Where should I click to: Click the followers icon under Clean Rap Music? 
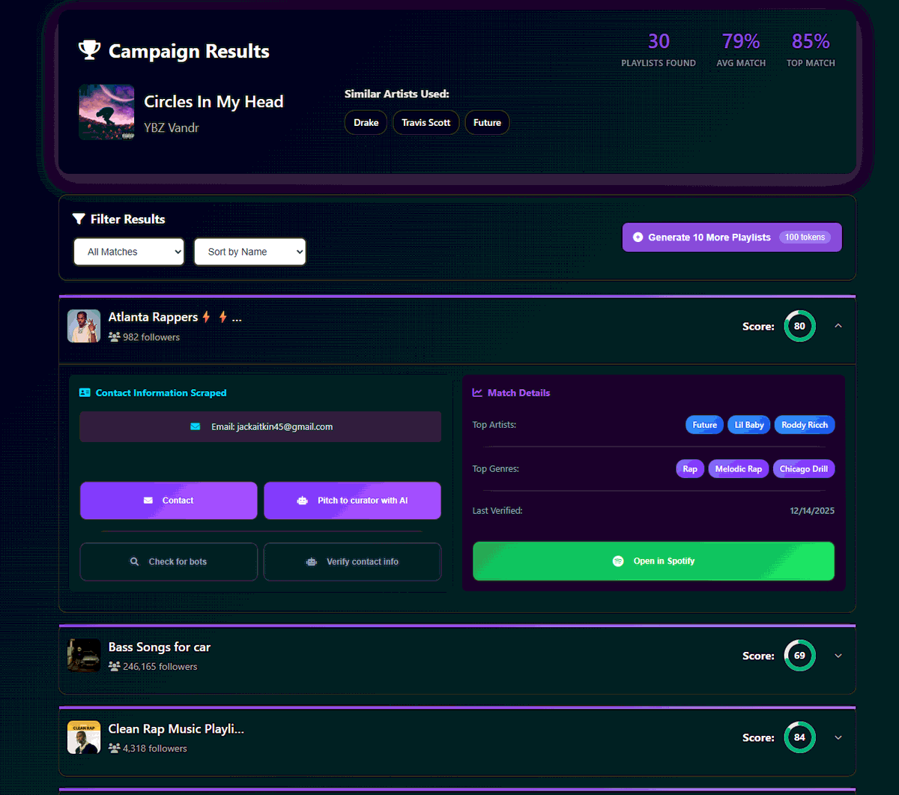click(x=114, y=748)
